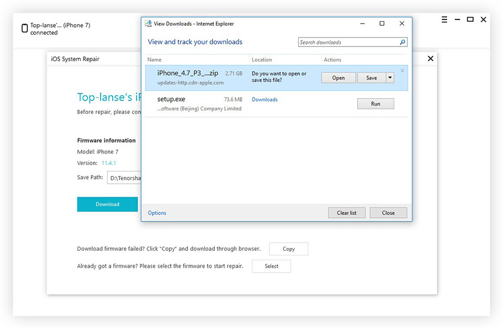Click the 2.71 GB file size

[234, 73]
